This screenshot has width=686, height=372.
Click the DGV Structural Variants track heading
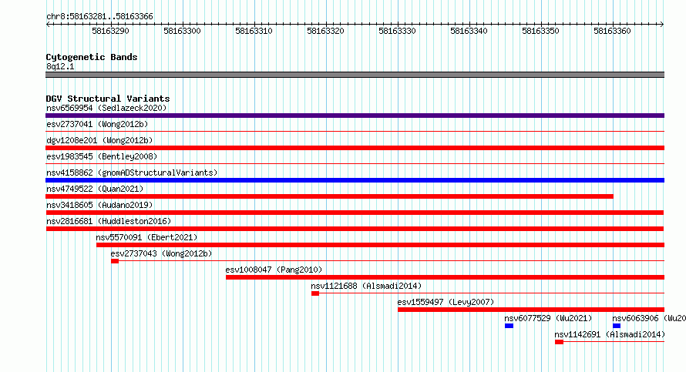click(x=108, y=99)
